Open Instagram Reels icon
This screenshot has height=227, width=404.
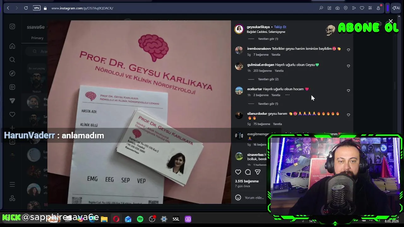pos(12,87)
